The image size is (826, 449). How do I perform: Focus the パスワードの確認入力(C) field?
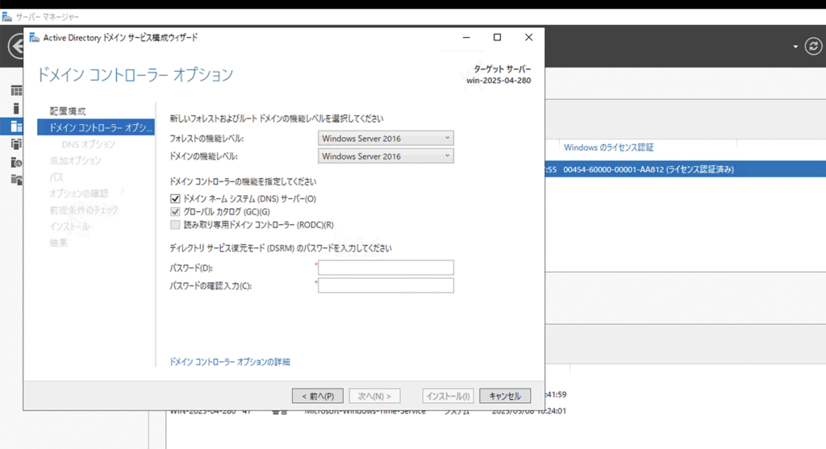(x=386, y=285)
